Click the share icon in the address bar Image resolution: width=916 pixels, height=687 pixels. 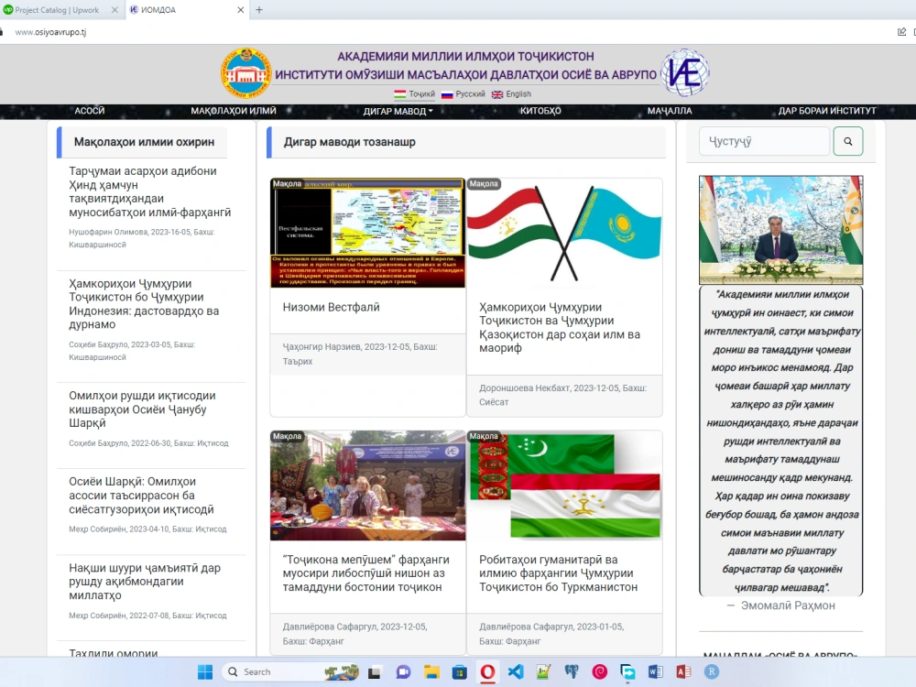[902, 32]
